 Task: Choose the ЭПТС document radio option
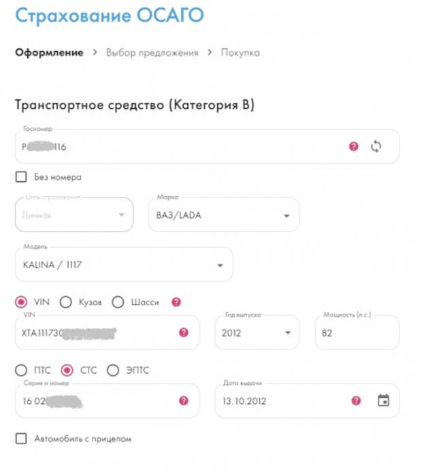(113, 371)
